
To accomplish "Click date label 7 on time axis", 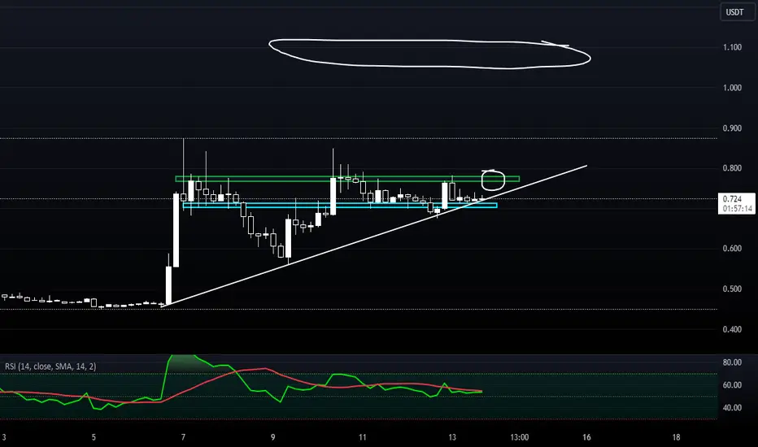I will [x=183, y=437].
